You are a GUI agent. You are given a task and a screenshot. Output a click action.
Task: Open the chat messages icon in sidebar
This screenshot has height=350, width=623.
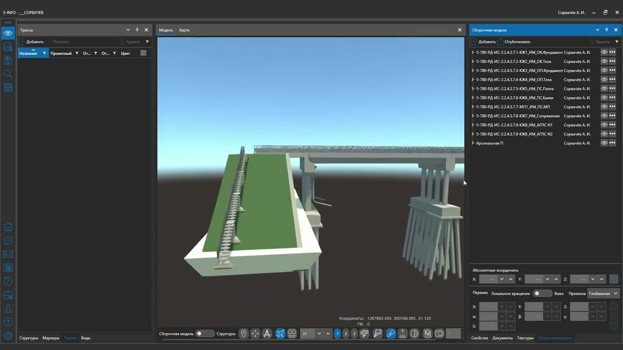pos(8,241)
